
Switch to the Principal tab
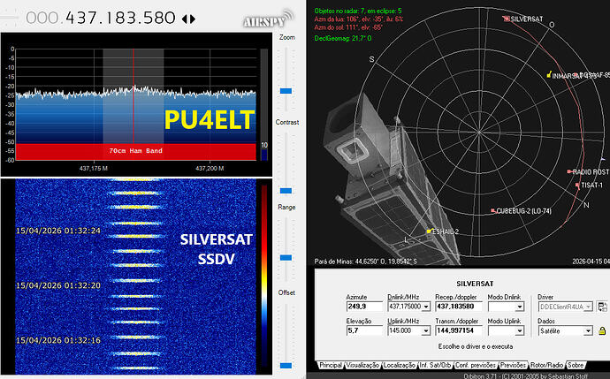[331, 366]
